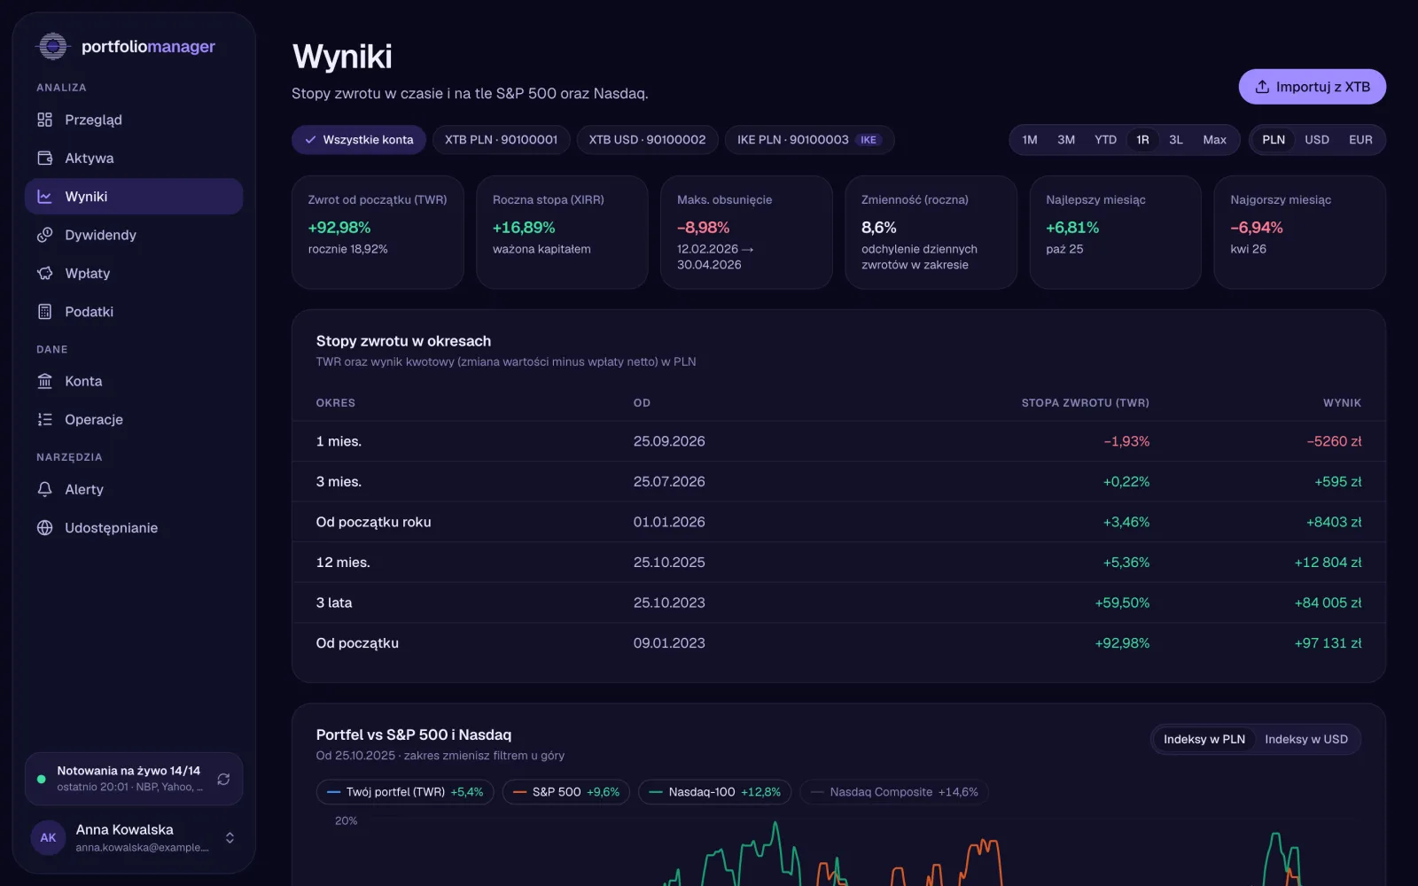Switch chart to Indeksy w USD
Screen dimensions: 1418x886
1305,739
